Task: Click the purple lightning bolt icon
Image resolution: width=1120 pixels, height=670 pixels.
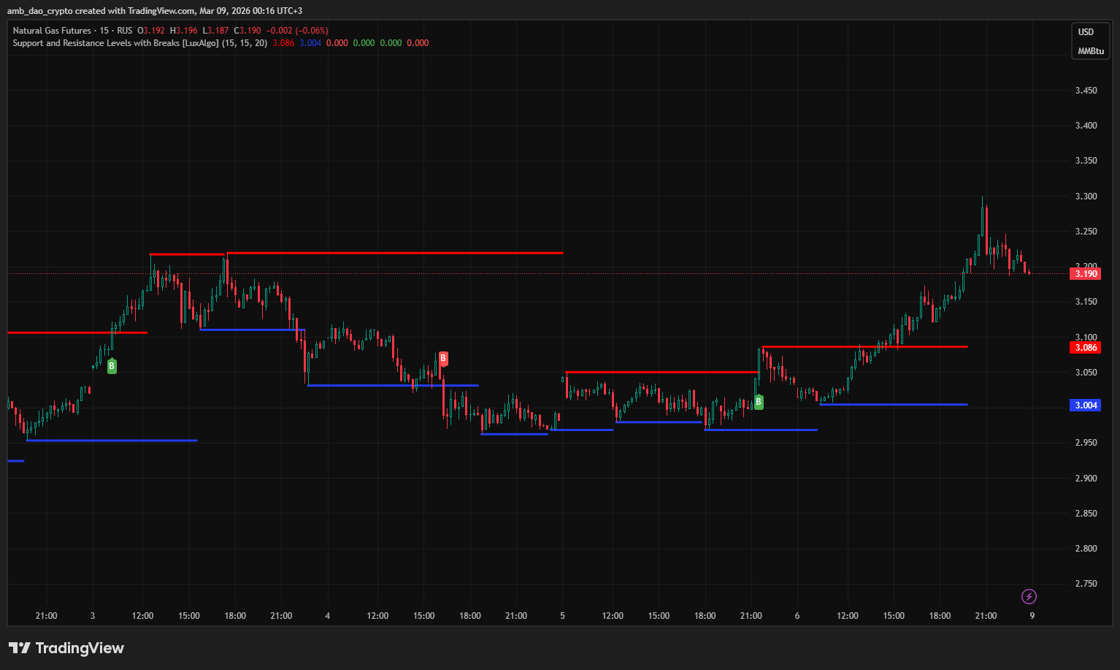Action: point(1029,597)
